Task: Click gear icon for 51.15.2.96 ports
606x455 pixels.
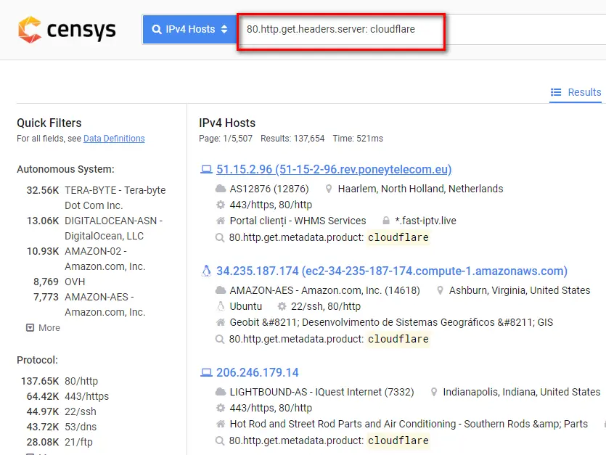Action: (221, 205)
